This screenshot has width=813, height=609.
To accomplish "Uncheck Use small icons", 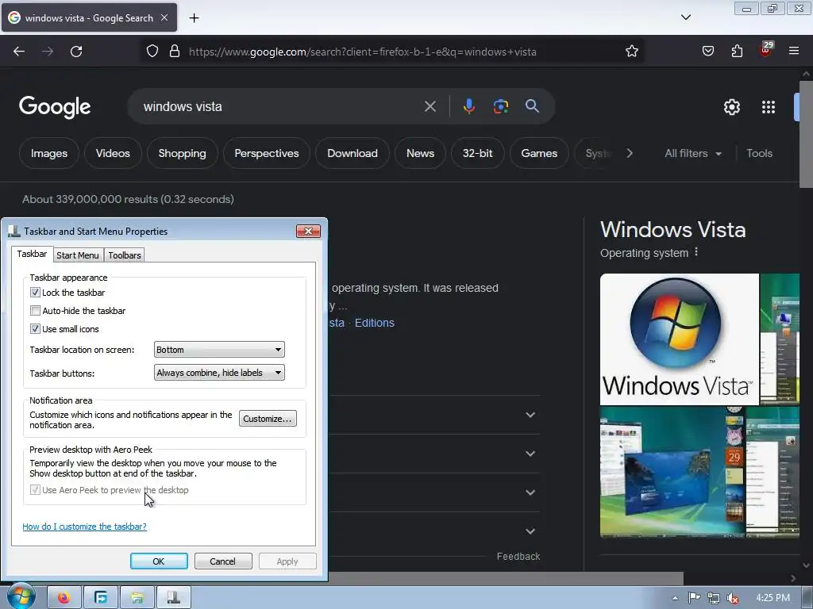I will pos(35,329).
